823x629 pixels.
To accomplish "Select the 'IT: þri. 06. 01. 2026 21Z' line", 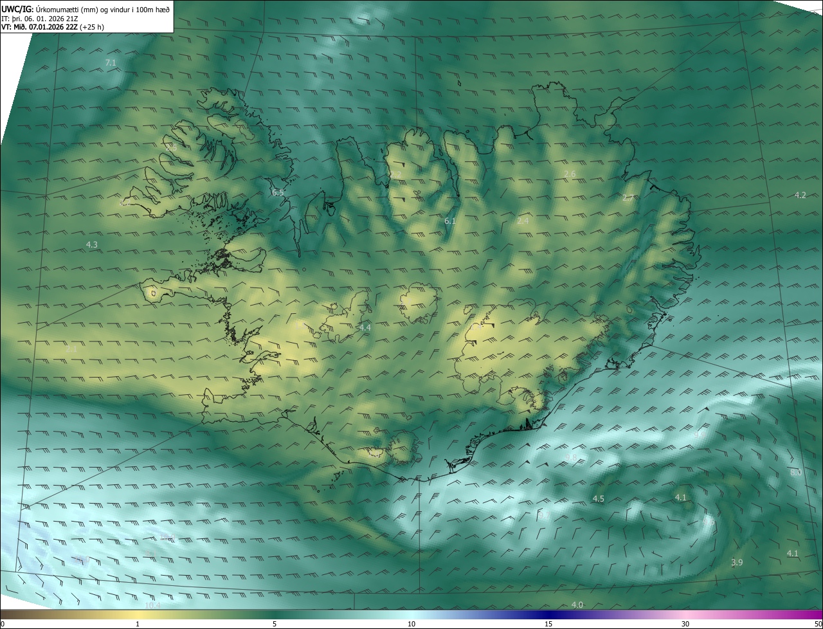I will [x=41, y=19].
